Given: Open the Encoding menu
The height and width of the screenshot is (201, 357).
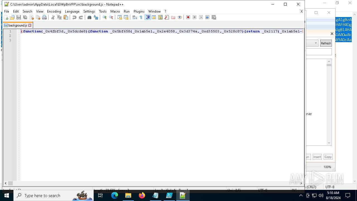Looking at the screenshot, I should [54, 11].
